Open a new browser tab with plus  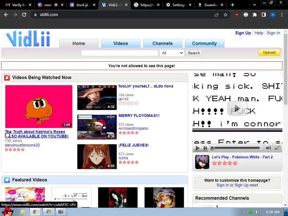click(x=233, y=5)
